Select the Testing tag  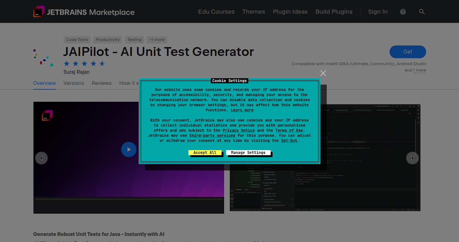(134, 40)
